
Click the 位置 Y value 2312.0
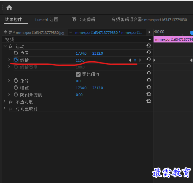coord(97,53)
